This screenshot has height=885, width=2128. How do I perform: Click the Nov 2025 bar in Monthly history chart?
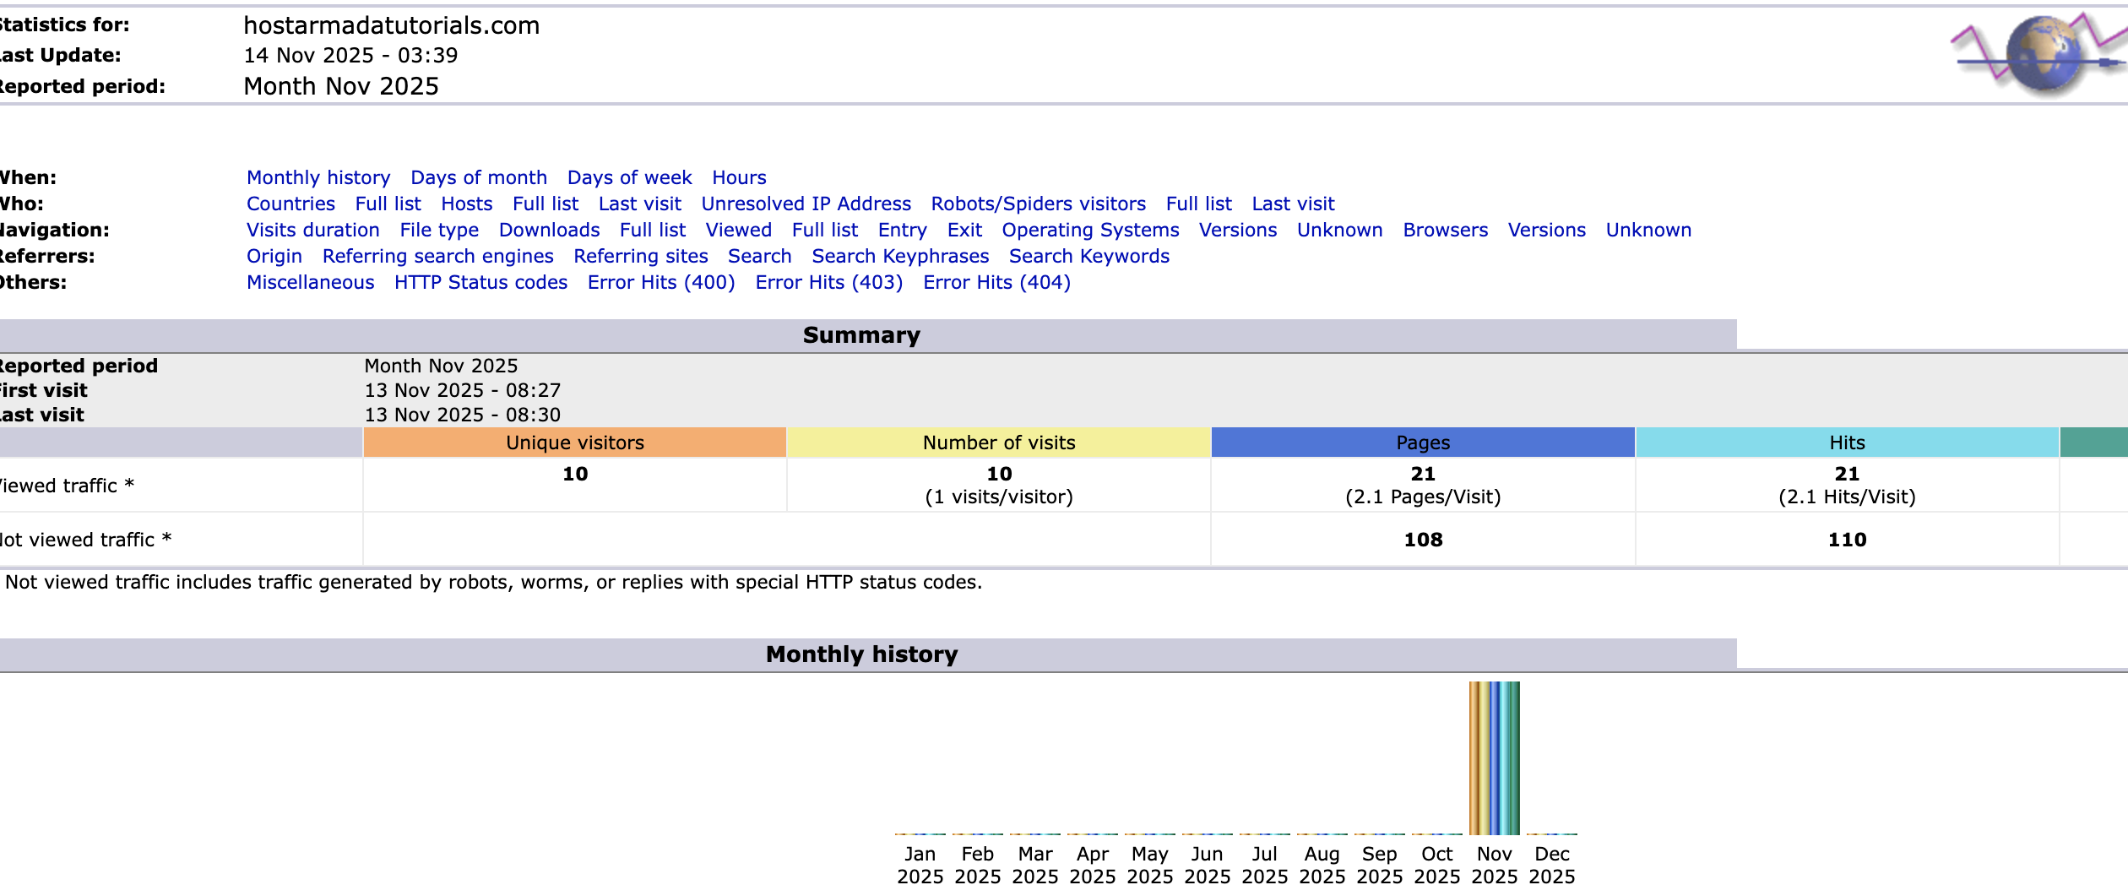[1494, 758]
